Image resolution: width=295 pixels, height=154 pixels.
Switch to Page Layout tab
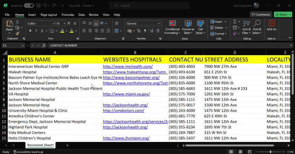(x=49, y=15)
